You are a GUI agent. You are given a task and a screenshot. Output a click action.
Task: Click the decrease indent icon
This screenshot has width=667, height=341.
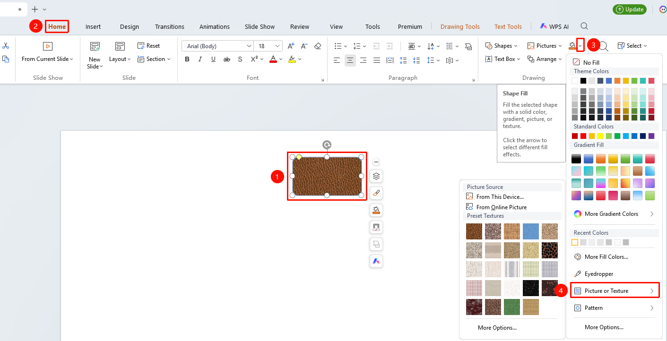376,46
